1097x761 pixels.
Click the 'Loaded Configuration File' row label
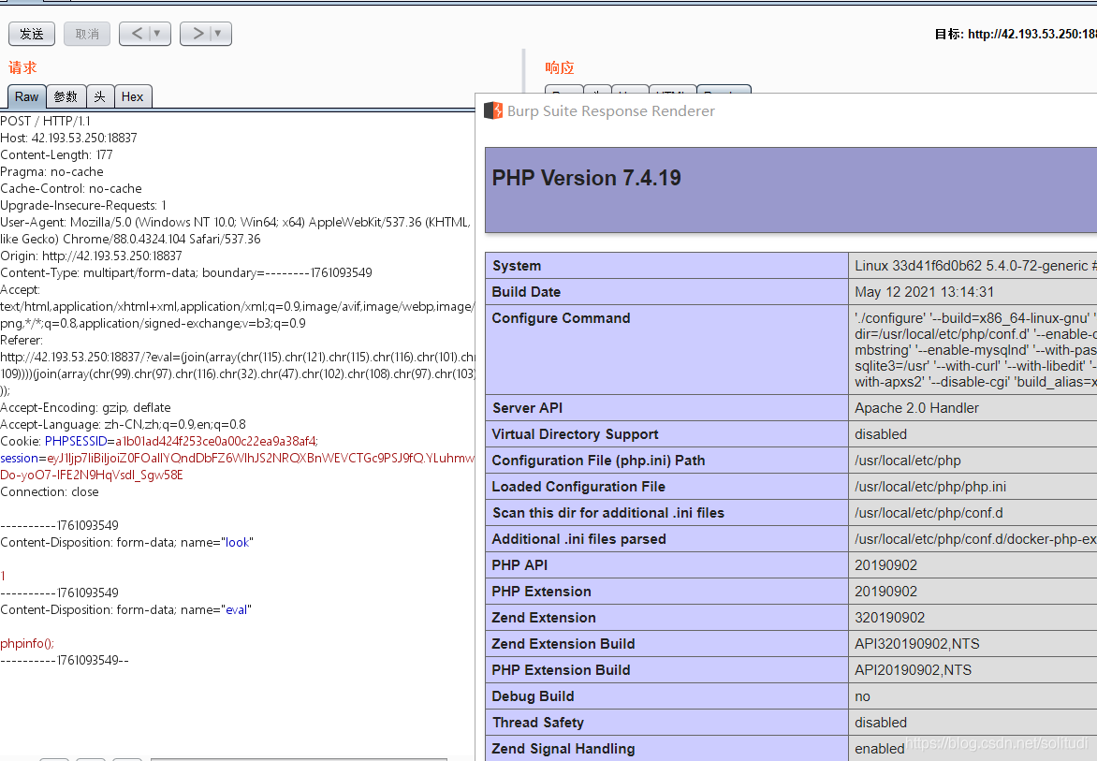pos(578,487)
